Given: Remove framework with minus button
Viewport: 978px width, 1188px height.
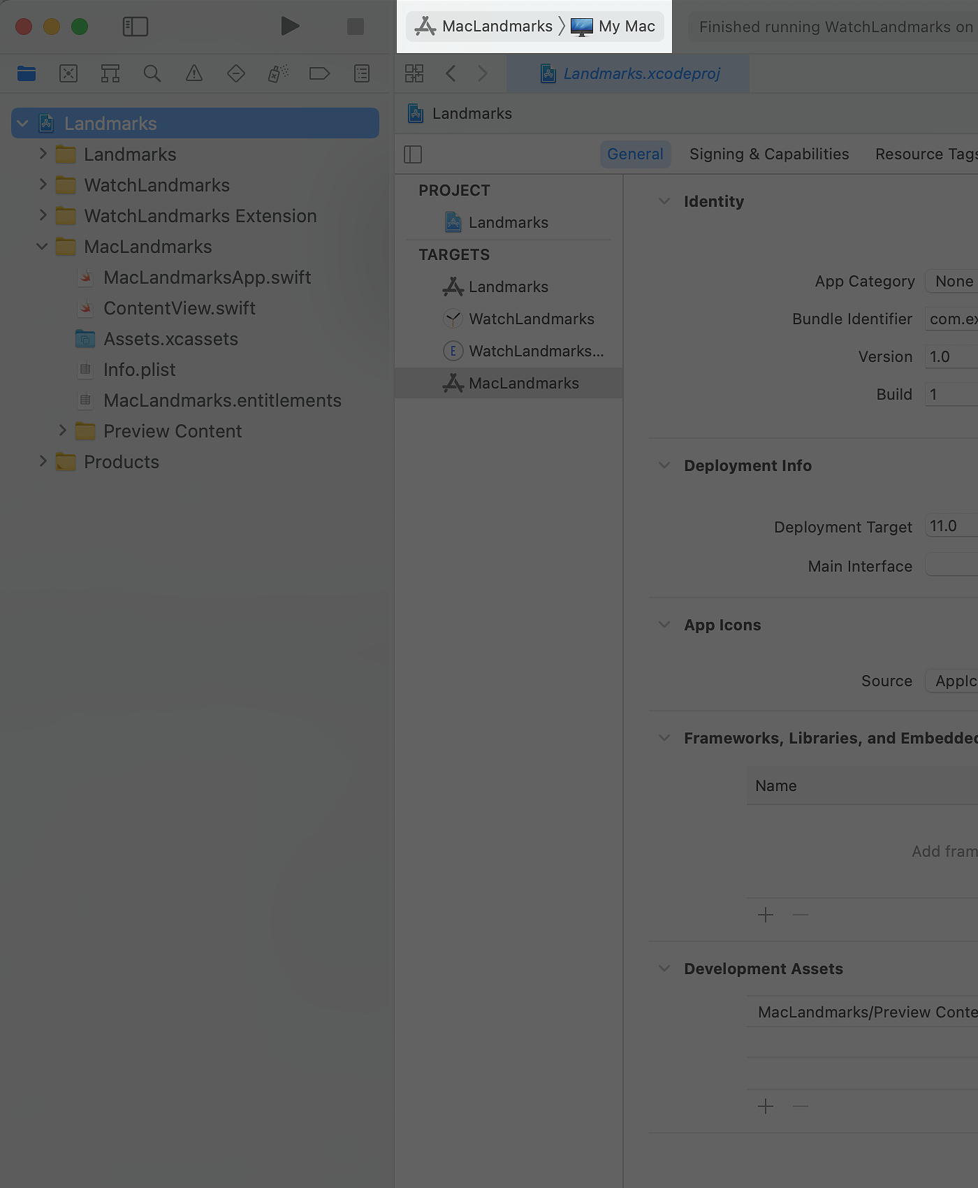Looking at the screenshot, I should pyautogui.click(x=801, y=915).
